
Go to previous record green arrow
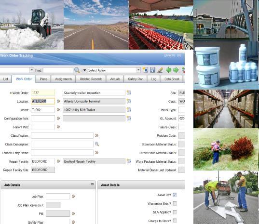pos(168,70)
